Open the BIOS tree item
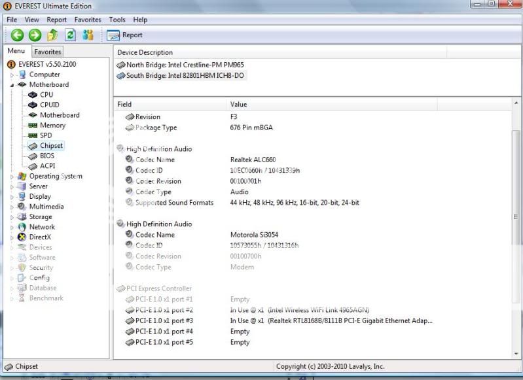 point(46,156)
